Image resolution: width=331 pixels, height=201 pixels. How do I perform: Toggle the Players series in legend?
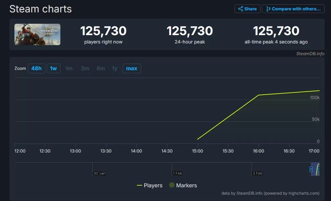(x=150, y=185)
